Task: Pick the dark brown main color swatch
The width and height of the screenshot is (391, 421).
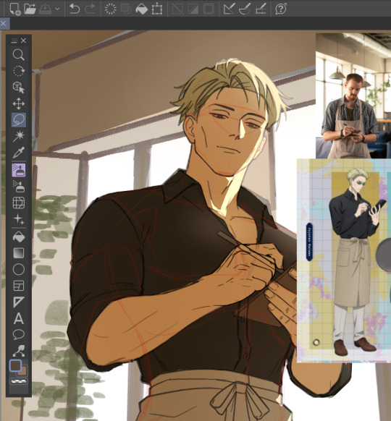Action: point(15,366)
